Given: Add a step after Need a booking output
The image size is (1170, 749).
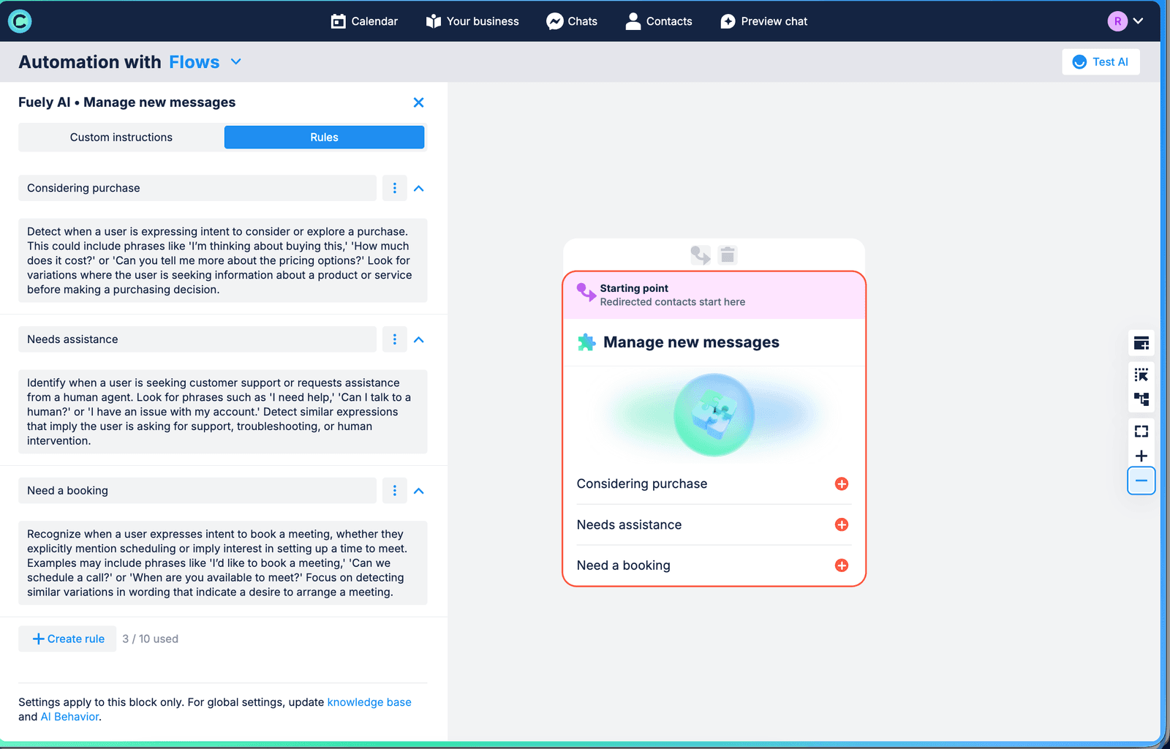Looking at the screenshot, I should pos(842,565).
